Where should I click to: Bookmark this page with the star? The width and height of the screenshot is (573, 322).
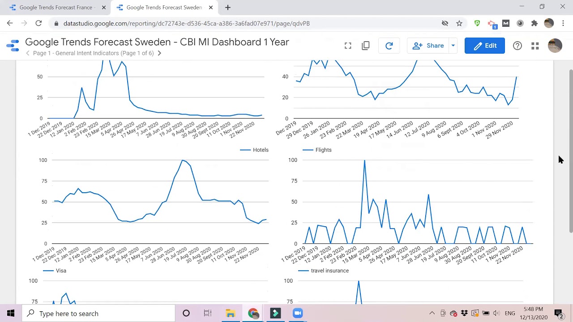point(459,23)
